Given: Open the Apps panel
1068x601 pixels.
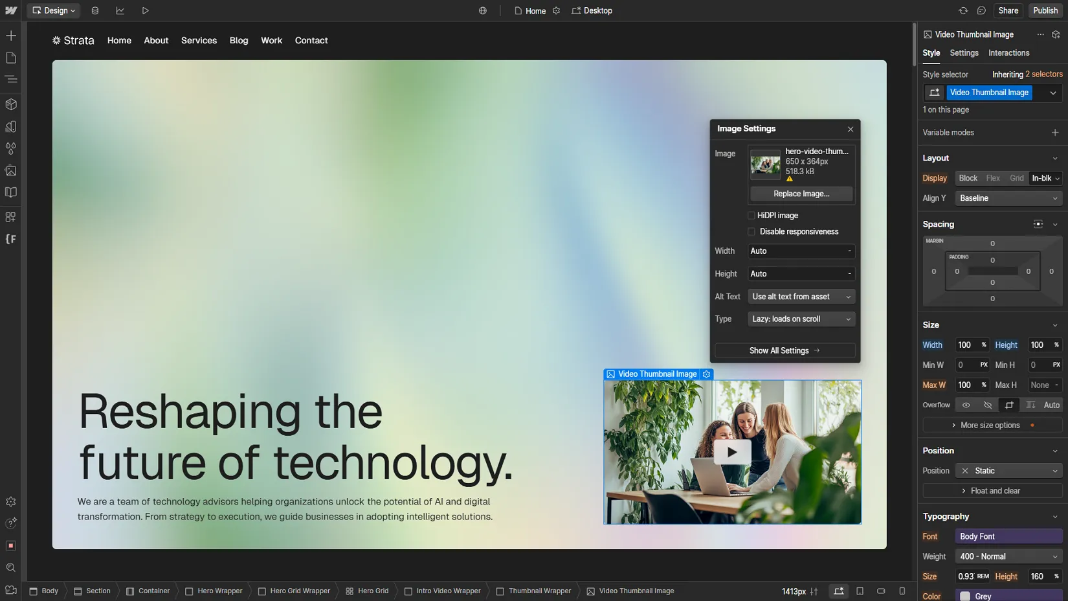Looking at the screenshot, I should 11,217.
